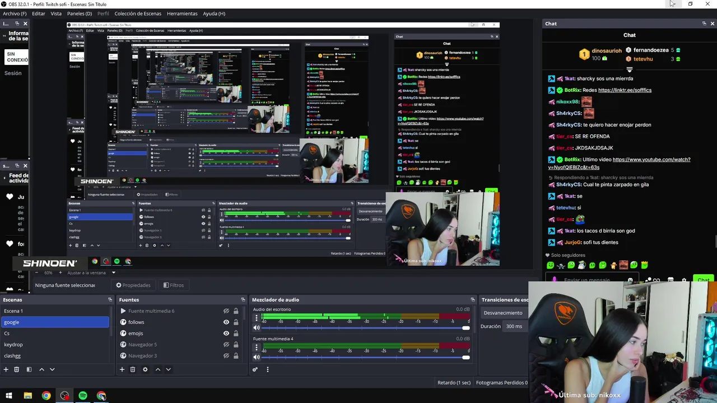Remove selected source with Fuentes trash icon
This screenshot has height=403, width=717.
click(133, 369)
